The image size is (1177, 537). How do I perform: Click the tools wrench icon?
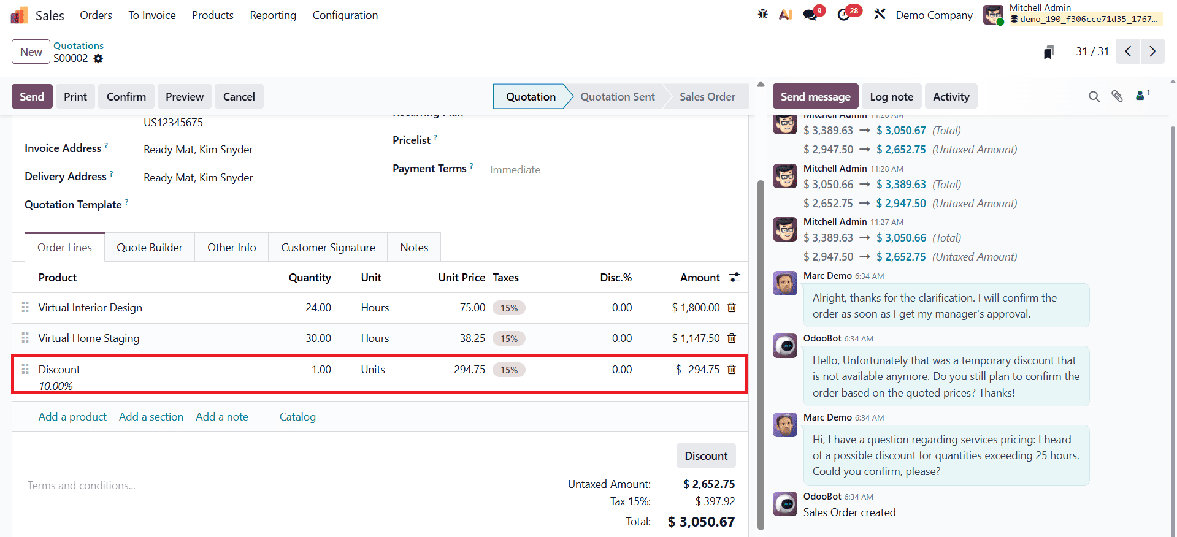tap(880, 14)
